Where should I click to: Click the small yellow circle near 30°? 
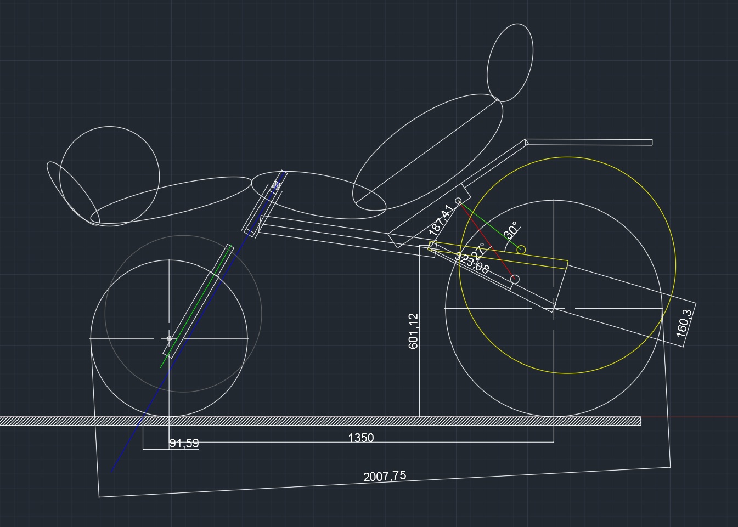tap(521, 250)
